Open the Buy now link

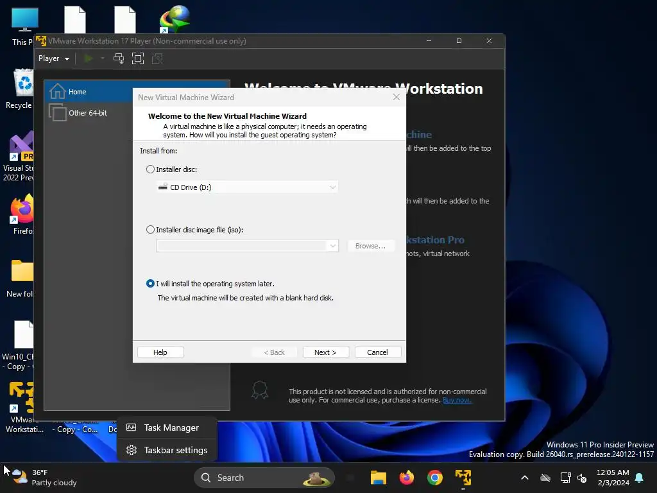click(x=457, y=400)
